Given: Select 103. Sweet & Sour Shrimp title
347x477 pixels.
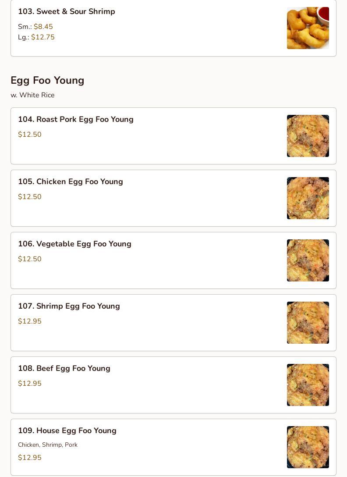Looking at the screenshot, I should pos(67,11).
